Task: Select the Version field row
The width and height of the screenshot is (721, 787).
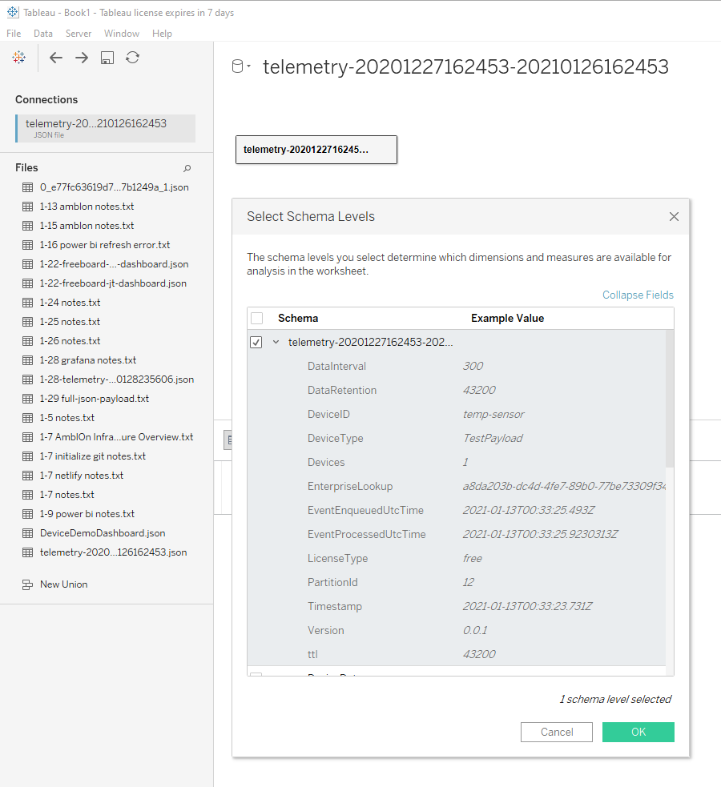Action: click(x=457, y=631)
